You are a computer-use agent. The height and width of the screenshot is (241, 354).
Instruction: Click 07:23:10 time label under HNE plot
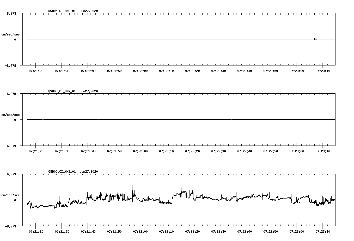click(x=323, y=71)
